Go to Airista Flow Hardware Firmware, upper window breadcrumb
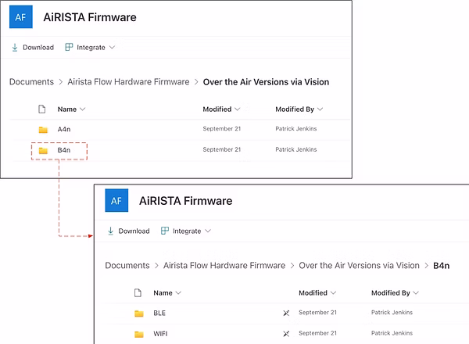 [x=128, y=81]
